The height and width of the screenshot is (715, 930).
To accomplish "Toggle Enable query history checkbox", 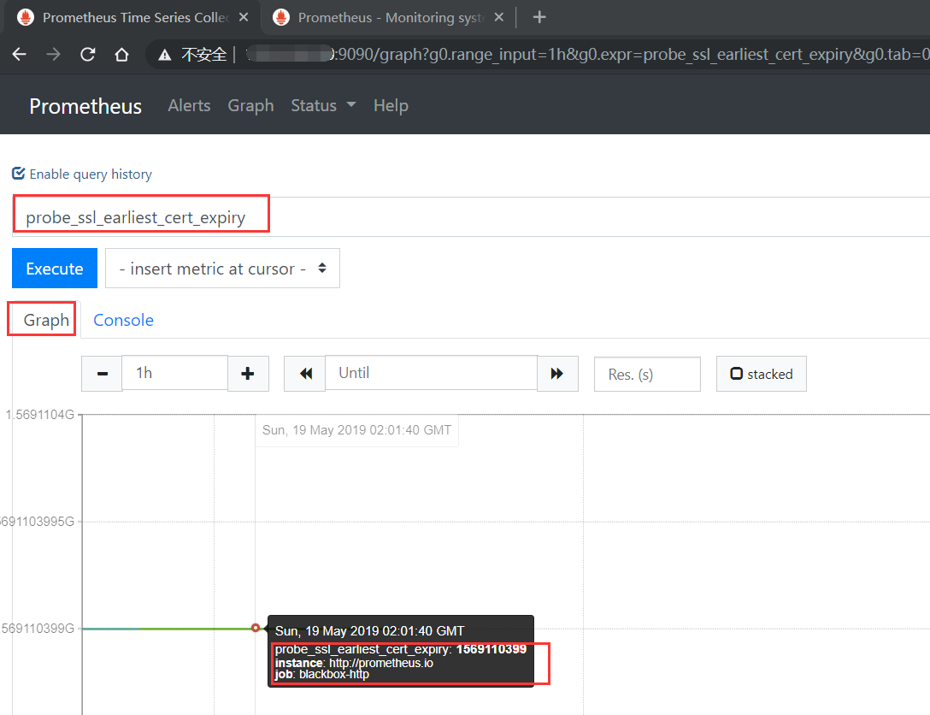I will click(x=19, y=174).
